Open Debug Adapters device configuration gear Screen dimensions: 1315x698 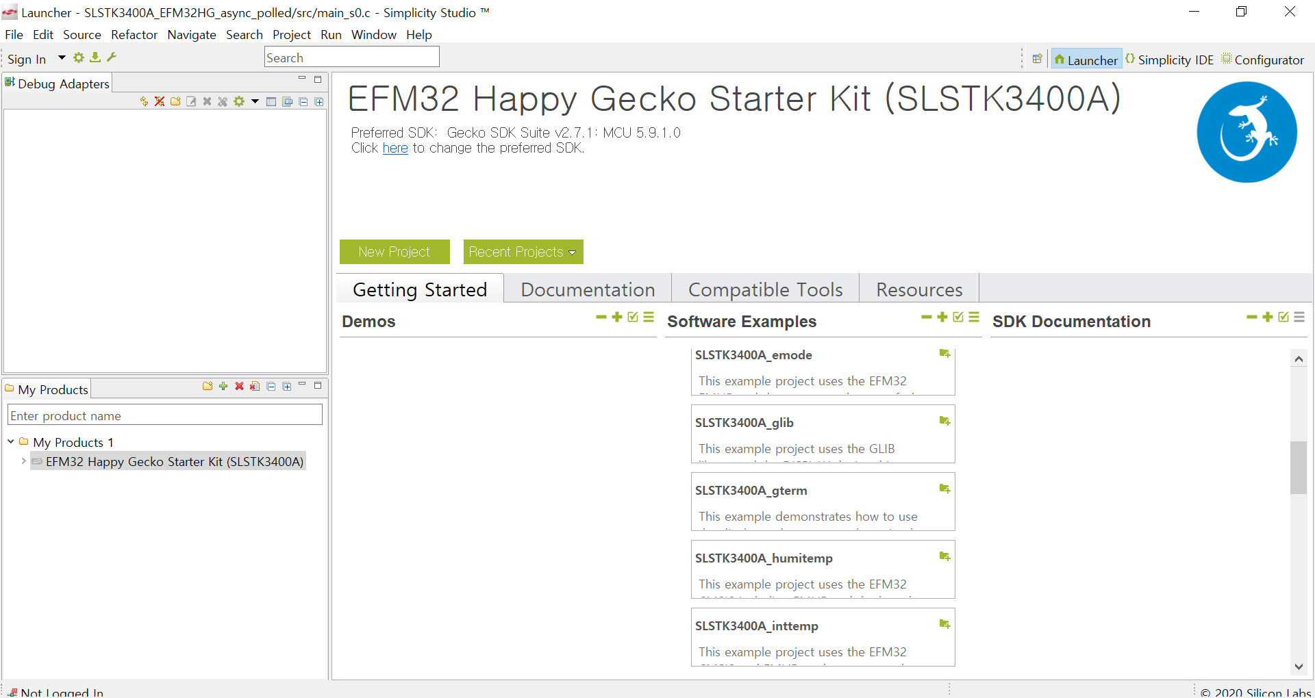239,101
